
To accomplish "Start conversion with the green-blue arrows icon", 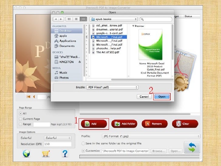I will coord(192,147).
